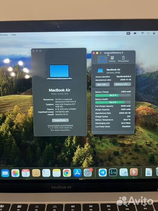The width and height of the screenshot is (158, 211).
Task: Click the MacBookAir8,2 device identifier value
Action: [x=124, y=77]
